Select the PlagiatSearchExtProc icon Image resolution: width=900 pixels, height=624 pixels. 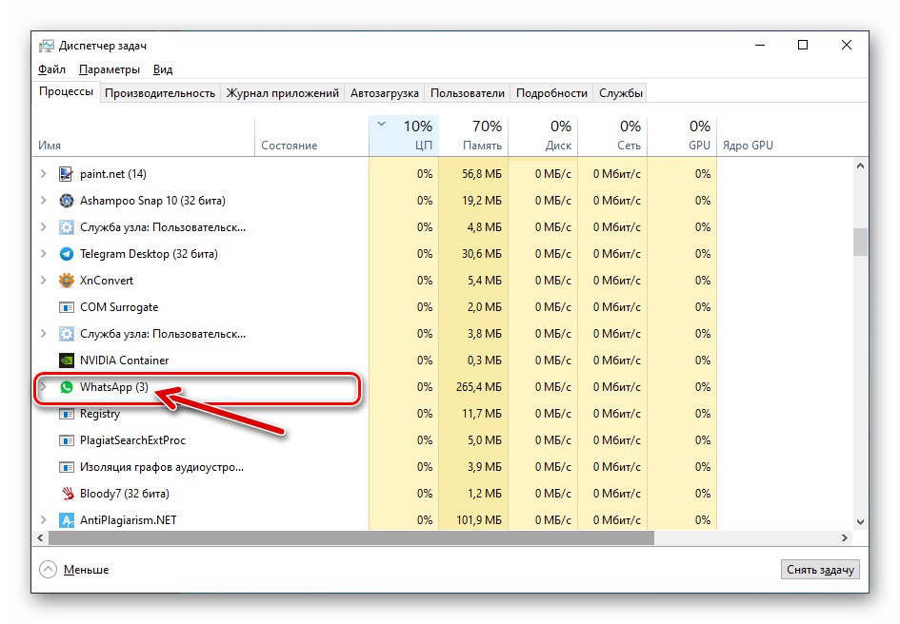click(65, 440)
